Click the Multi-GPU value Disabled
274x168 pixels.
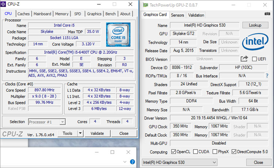pos(219,143)
